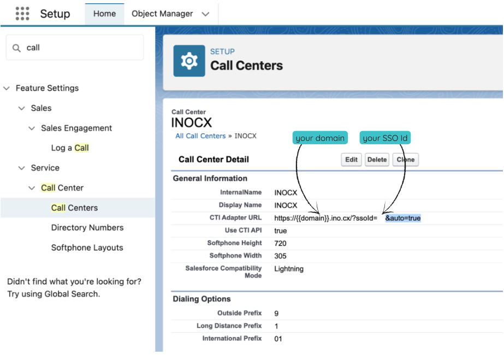Click the Quick Find search field
The width and height of the screenshot is (504, 355).
pyautogui.click(x=82, y=48)
